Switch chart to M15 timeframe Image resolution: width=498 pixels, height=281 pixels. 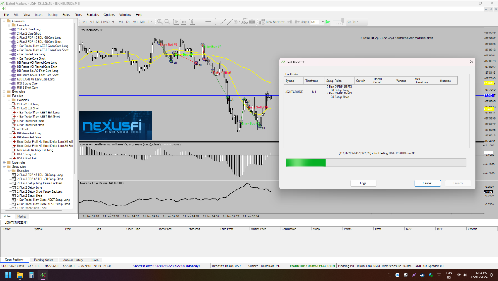point(99,21)
